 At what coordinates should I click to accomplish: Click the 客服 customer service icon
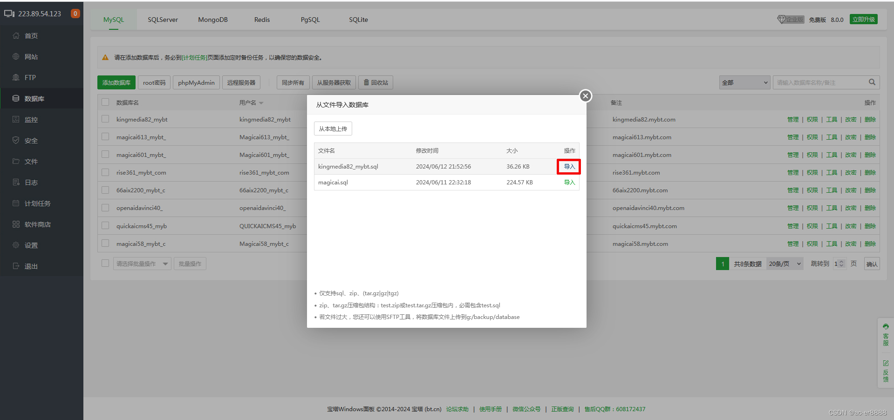886,335
